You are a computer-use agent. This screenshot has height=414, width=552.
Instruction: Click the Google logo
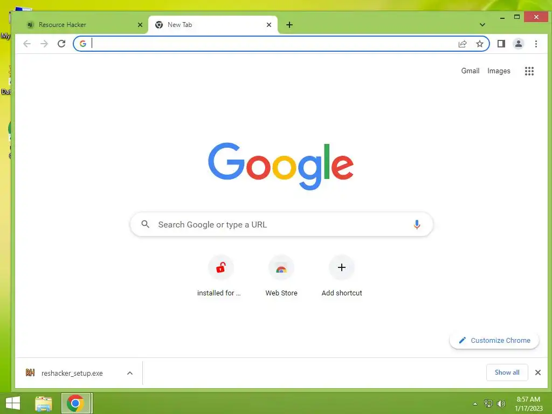tap(280, 166)
